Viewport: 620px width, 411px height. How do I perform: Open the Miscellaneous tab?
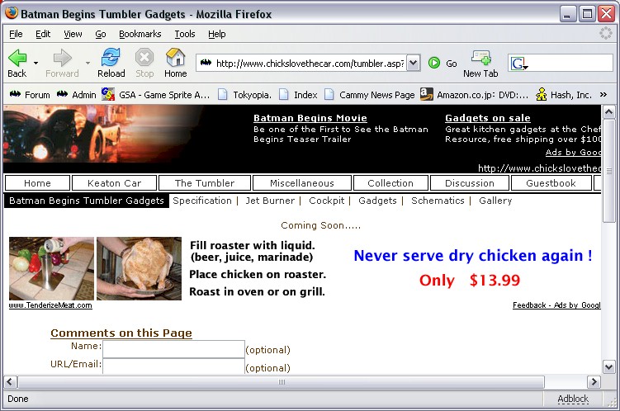pyautogui.click(x=302, y=183)
